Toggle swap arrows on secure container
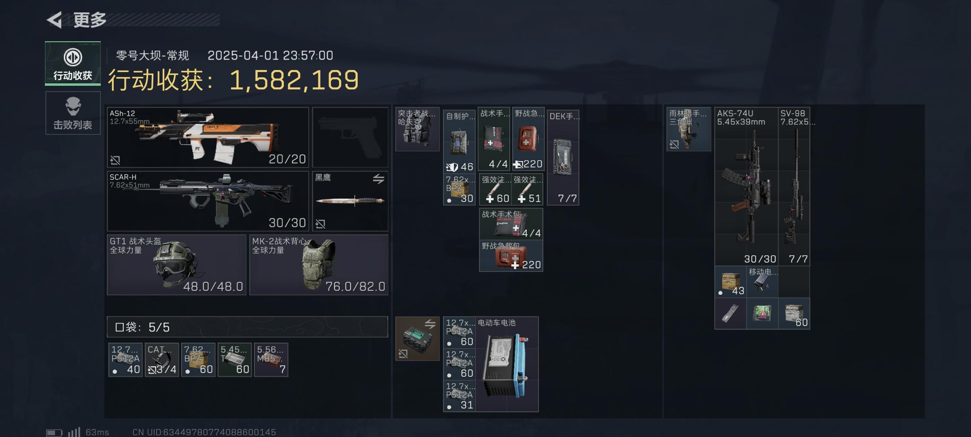The width and height of the screenshot is (971, 437). [430, 324]
